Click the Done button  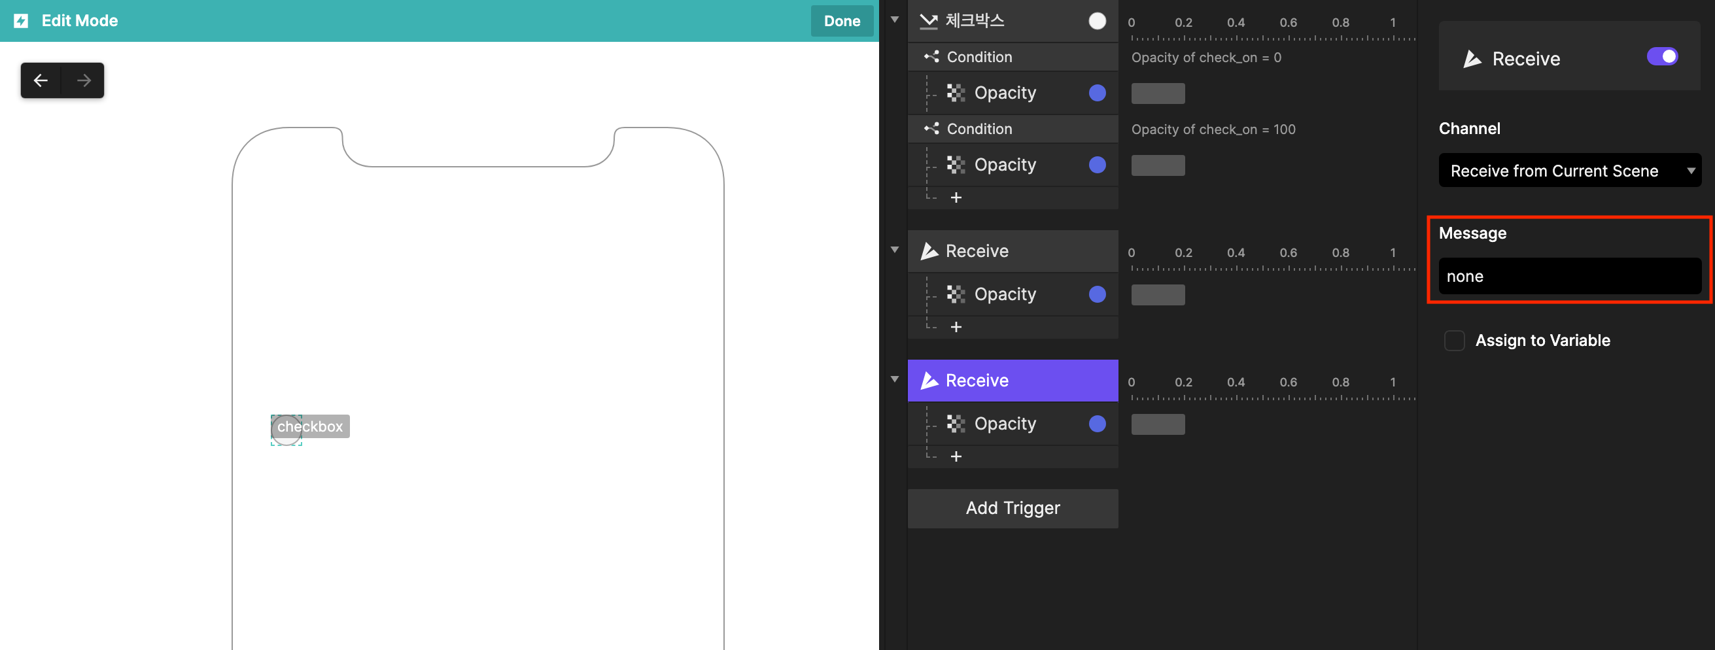842,21
